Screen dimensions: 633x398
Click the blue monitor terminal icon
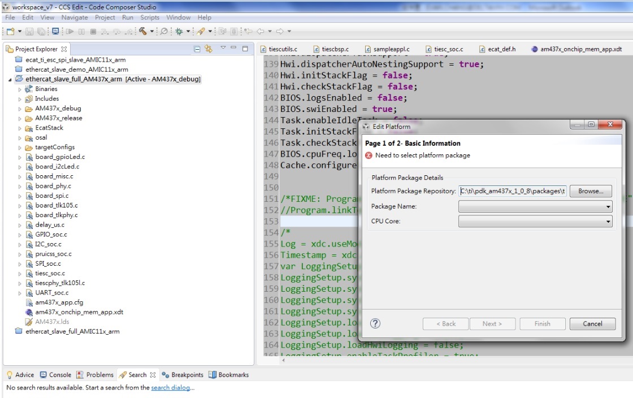click(x=56, y=31)
